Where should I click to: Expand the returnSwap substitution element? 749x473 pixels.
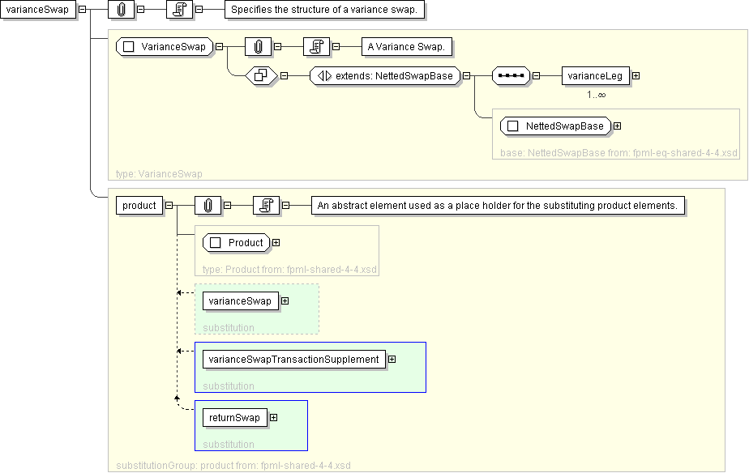(x=273, y=418)
